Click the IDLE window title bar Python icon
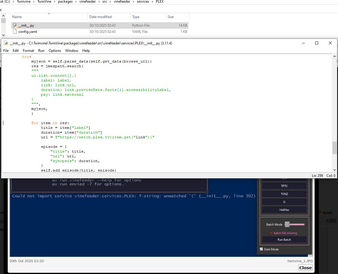The image size is (338, 274). pos(6,43)
